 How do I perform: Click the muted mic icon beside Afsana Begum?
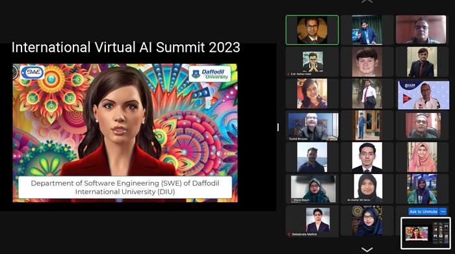(292, 200)
